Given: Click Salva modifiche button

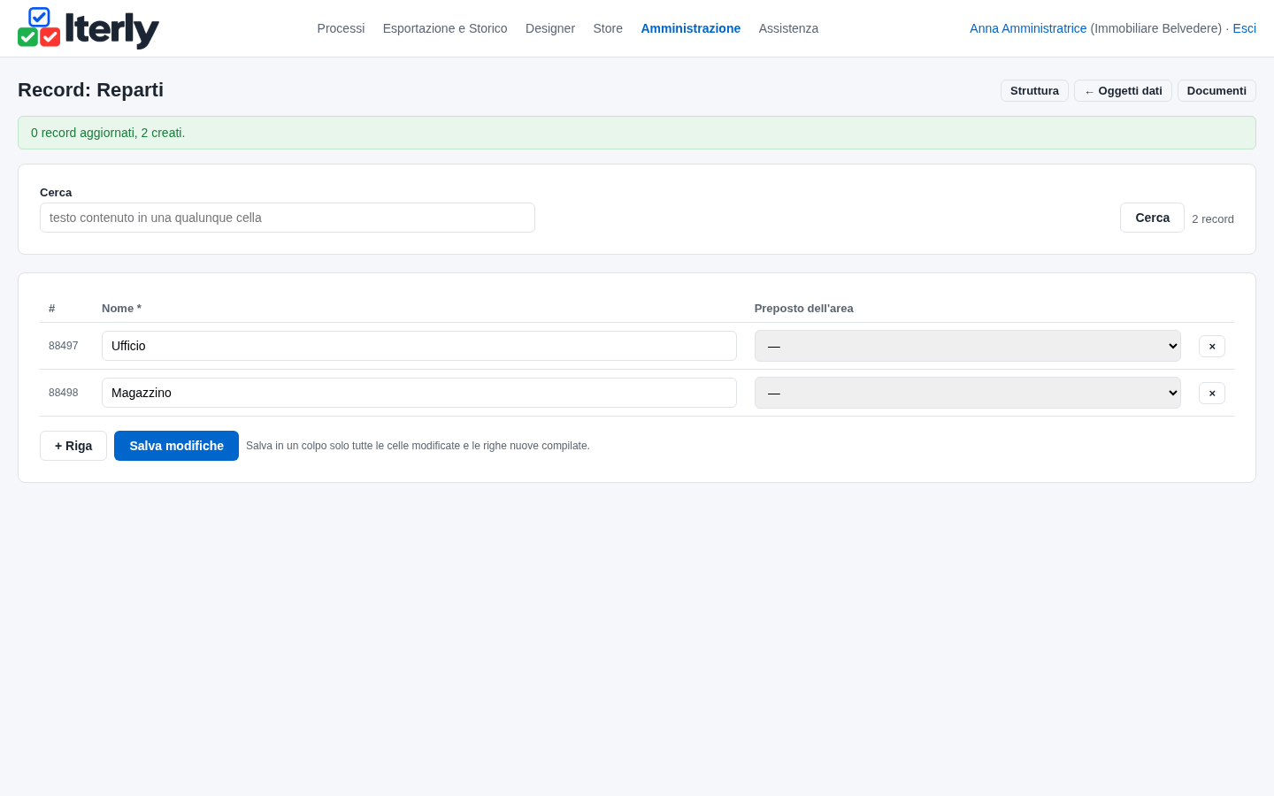Looking at the screenshot, I should [x=176, y=446].
